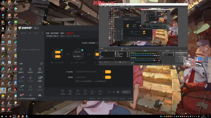Remove the selected scene in OBS
The height and width of the screenshot is (118, 211).
[x=102, y=62]
